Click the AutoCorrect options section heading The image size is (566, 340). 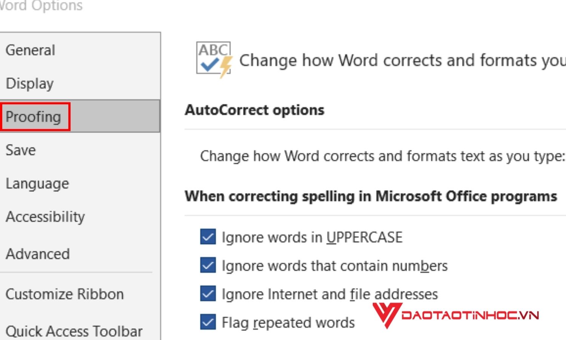(x=254, y=110)
